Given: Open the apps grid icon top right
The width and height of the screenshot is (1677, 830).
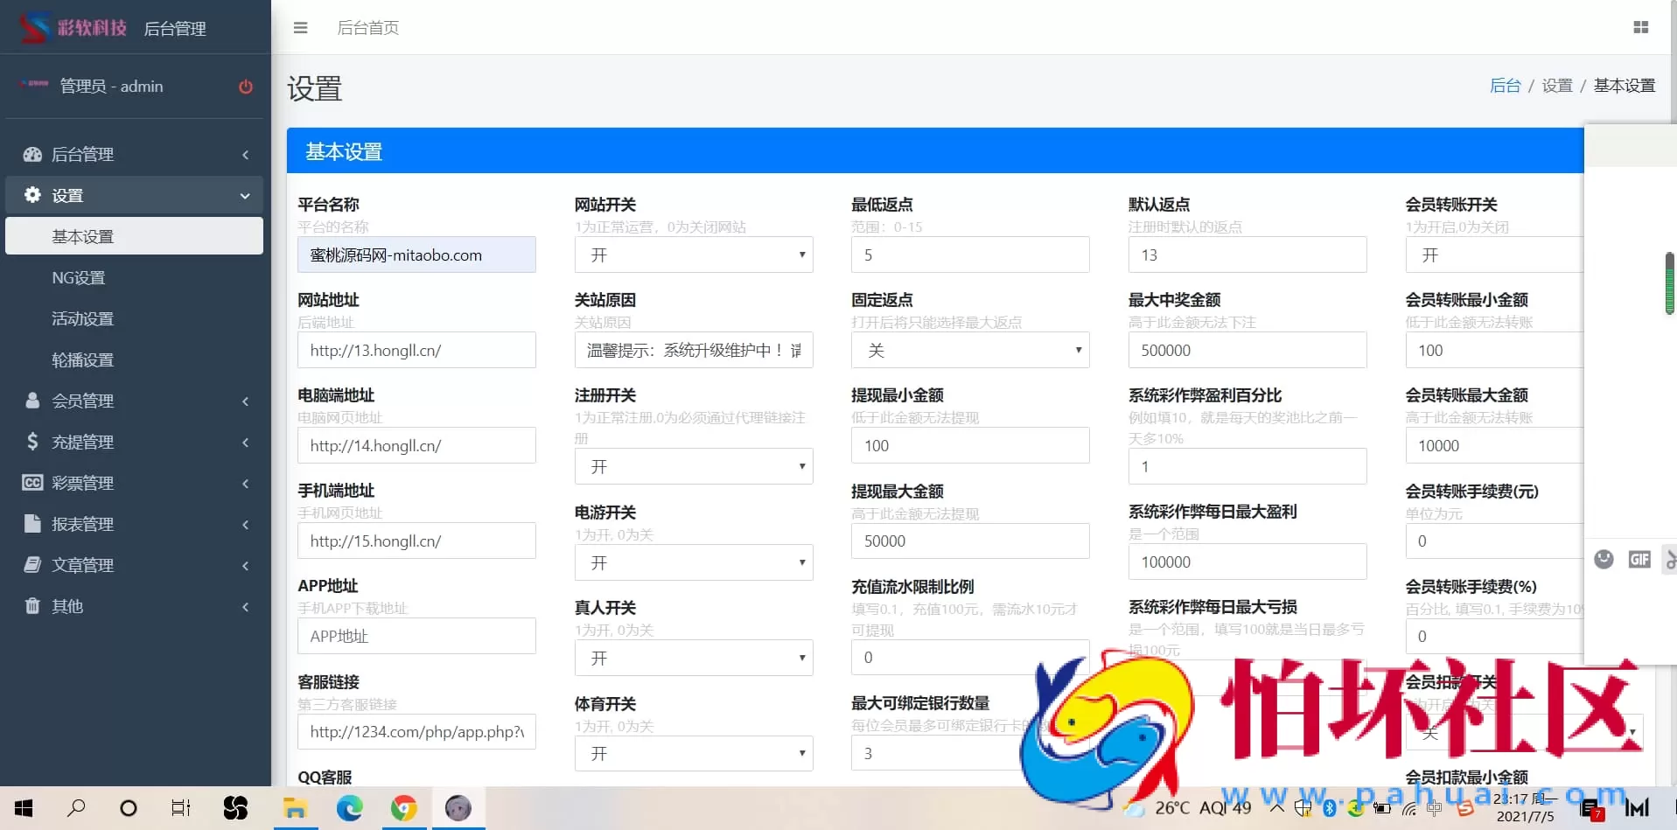Looking at the screenshot, I should point(1641,27).
